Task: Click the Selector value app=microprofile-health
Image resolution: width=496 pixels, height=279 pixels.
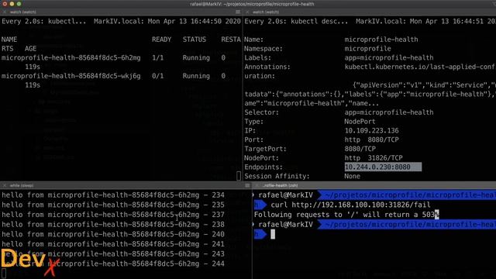Action: 389,112
